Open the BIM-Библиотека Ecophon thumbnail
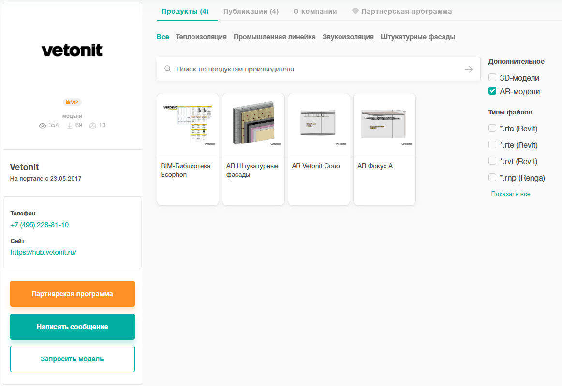562x386 pixels. 188,124
